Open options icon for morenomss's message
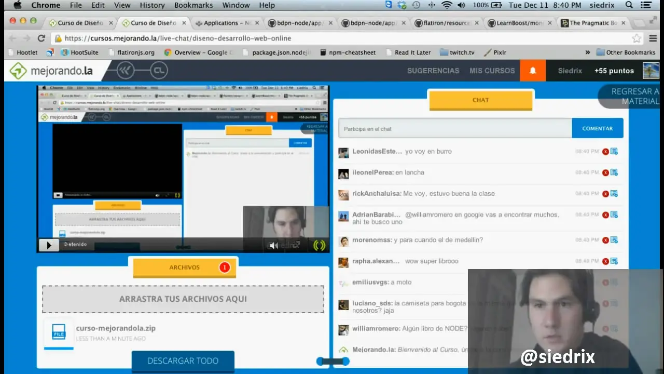 click(x=614, y=239)
